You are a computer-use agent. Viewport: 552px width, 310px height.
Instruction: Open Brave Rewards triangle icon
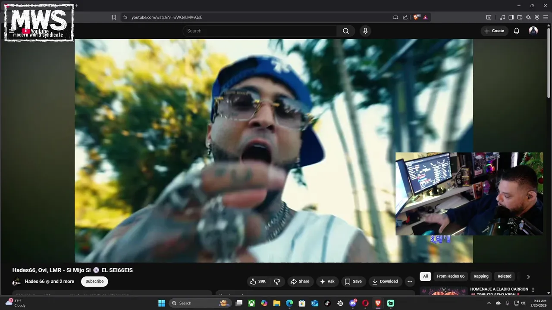tap(425, 17)
